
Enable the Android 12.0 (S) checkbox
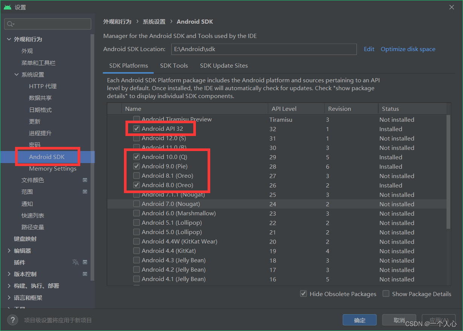pos(136,138)
